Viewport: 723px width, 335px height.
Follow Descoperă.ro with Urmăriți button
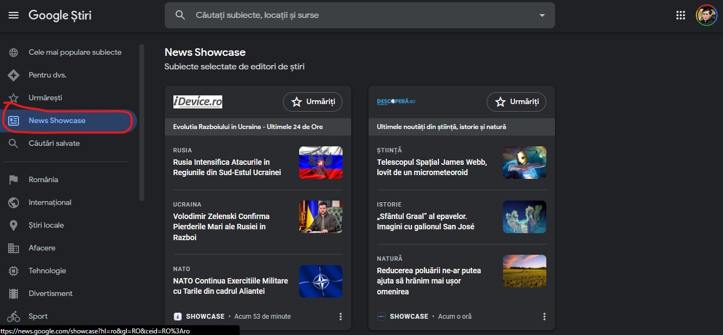[517, 102]
